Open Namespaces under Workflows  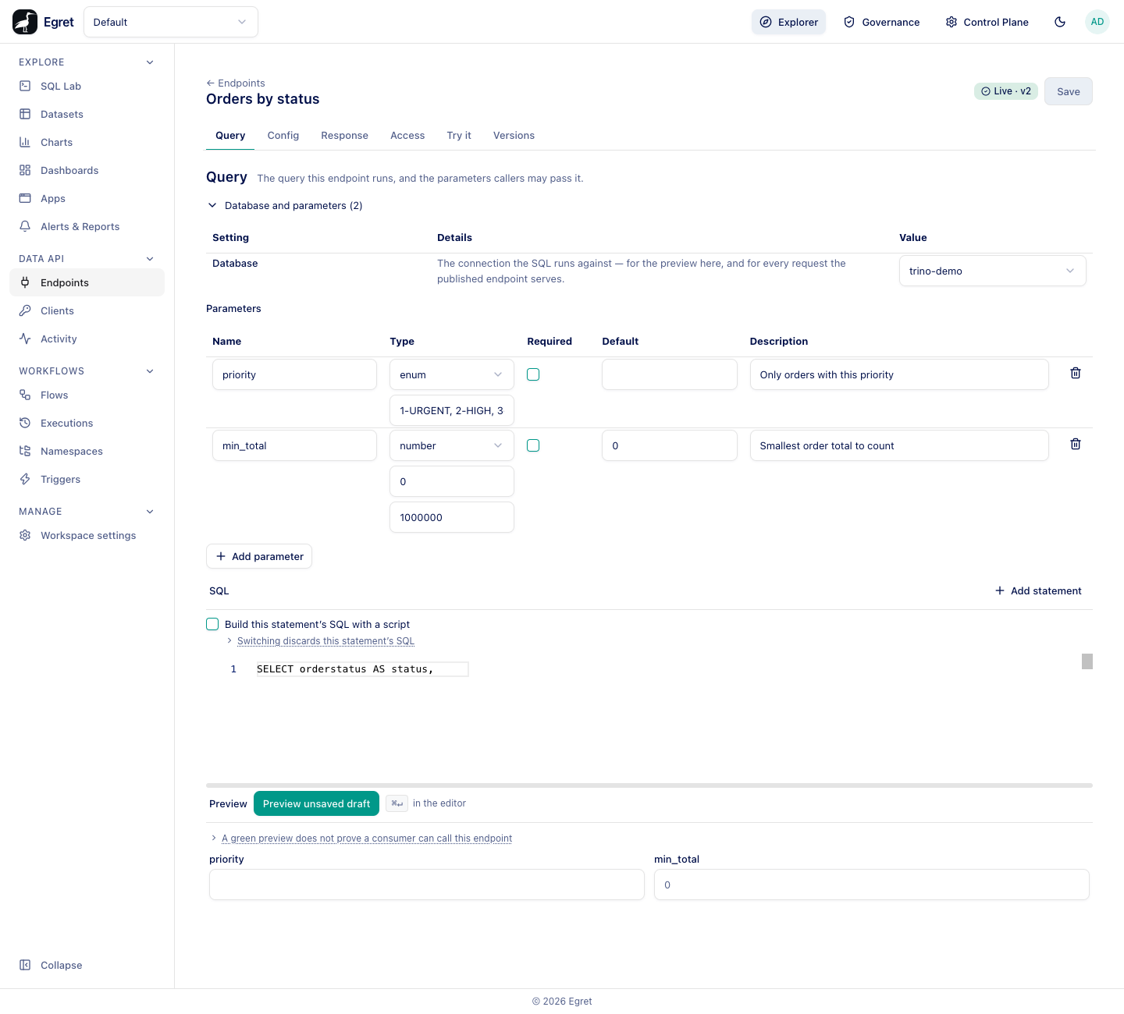point(87,451)
